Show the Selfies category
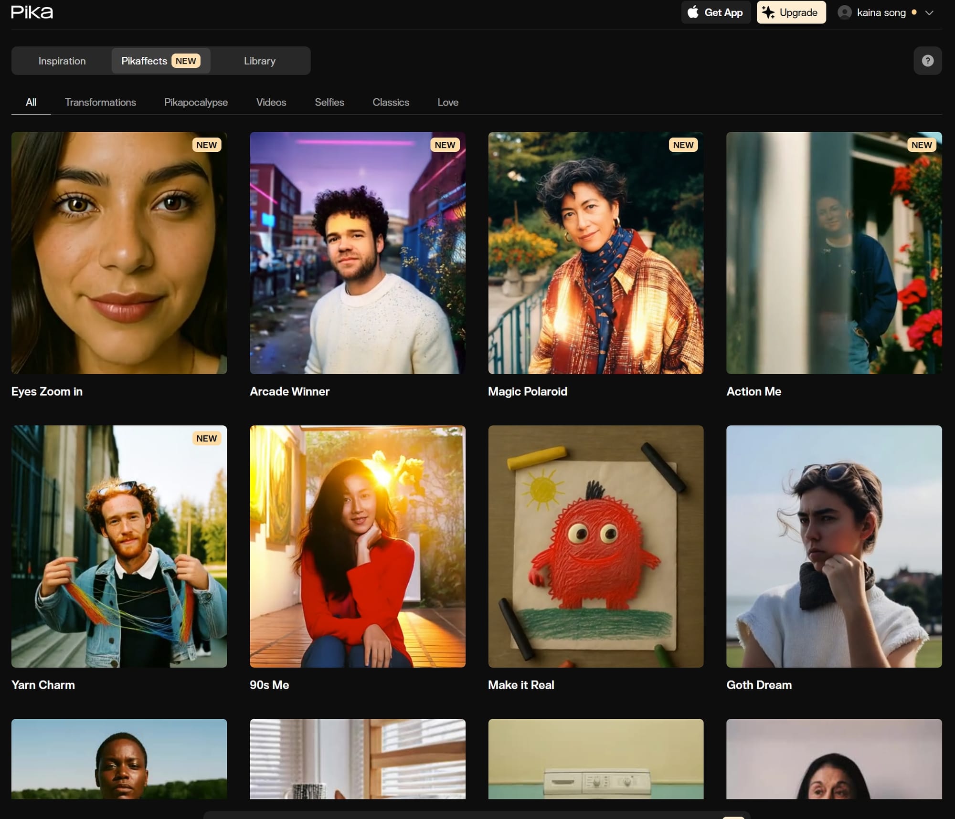This screenshot has width=955, height=819. [x=329, y=102]
